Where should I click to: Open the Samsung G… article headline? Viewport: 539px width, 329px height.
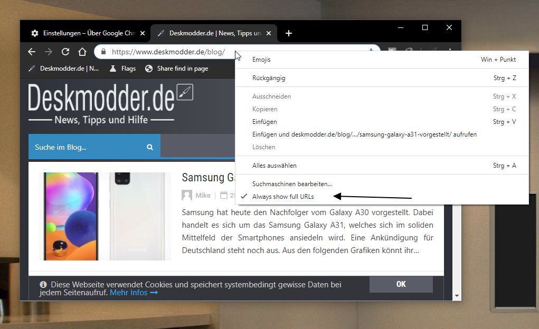coord(208,177)
